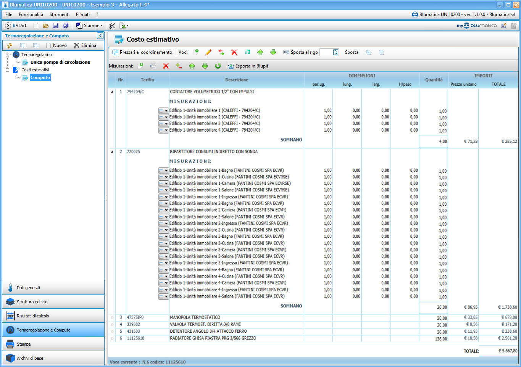Image resolution: width=521 pixels, height=367 pixels.
Task: Open the Funzionalità menu
Action: (31, 14)
